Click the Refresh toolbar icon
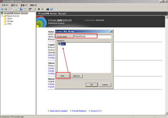The height and width of the screenshot is (118, 168). (16, 9)
